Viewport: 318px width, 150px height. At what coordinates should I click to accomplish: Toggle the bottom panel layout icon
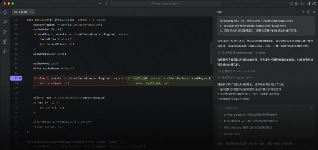pos(303,4)
